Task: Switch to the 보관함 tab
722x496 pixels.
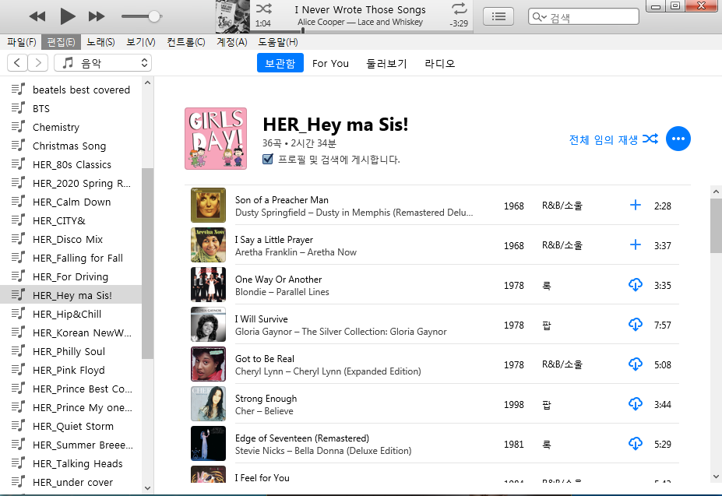Action: [280, 63]
